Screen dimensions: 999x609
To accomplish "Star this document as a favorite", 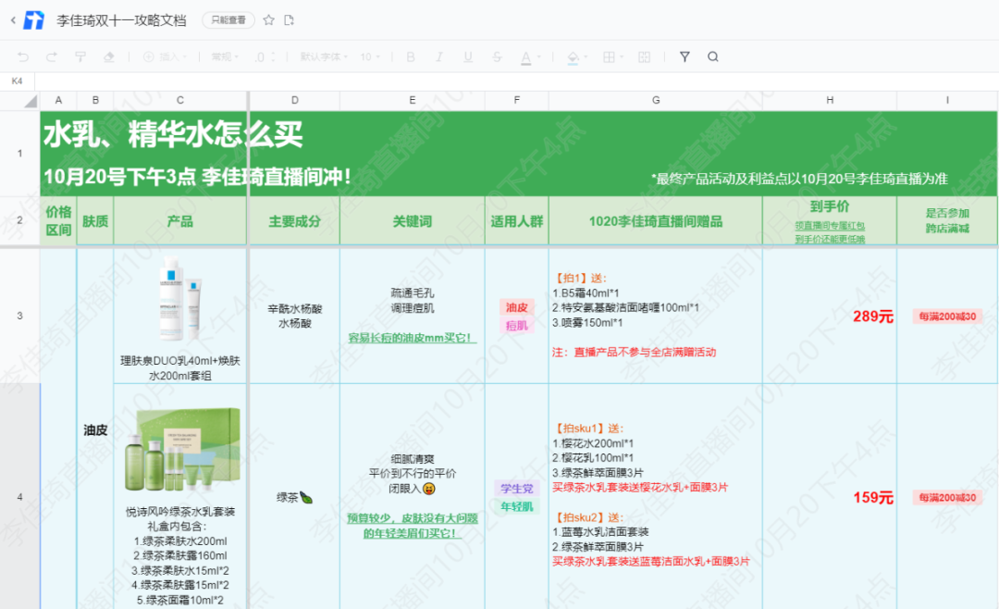I will pyautogui.click(x=269, y=20).
